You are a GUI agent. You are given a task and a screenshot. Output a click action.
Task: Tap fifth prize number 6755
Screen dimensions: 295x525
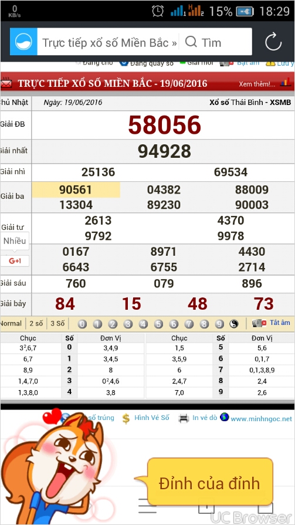coord(164,267)
